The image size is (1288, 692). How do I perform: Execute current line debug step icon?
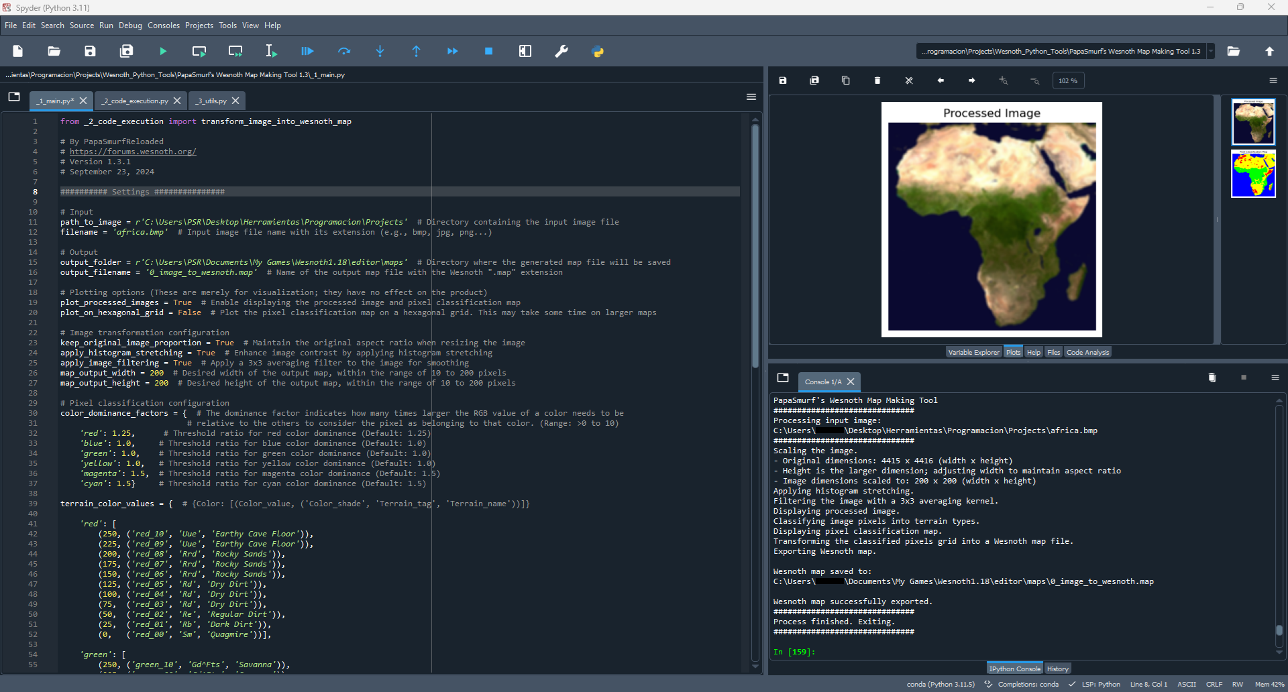pyautogui.click(x=344, y=51)
